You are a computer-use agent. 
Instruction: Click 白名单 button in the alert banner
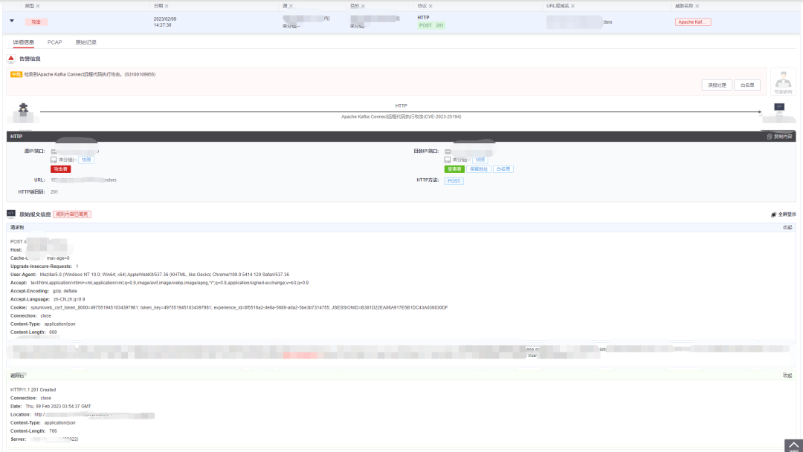747,85
